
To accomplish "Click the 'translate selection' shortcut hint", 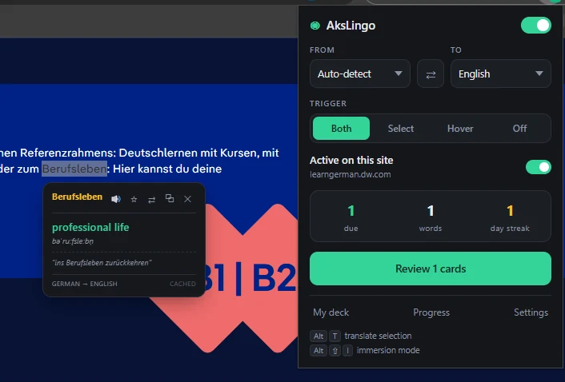I will point(378,336).
